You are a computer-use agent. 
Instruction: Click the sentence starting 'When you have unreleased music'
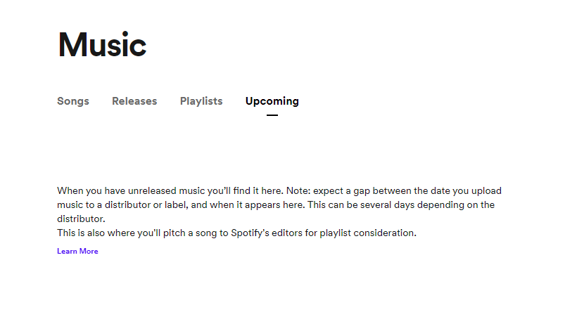pos(171,190)
